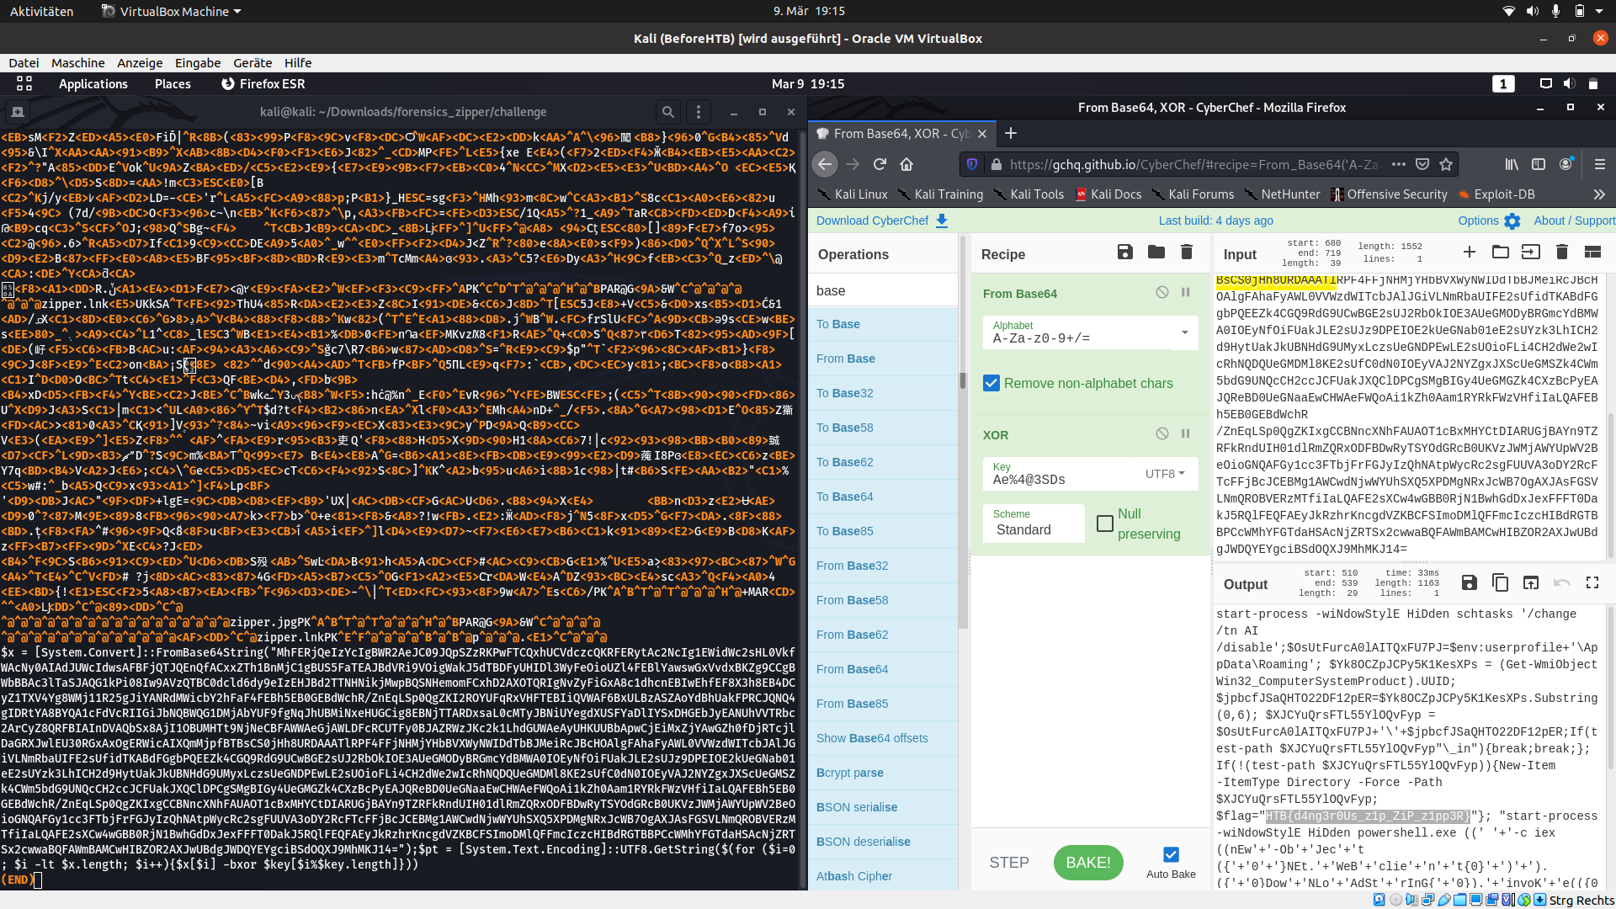The image size is (1616, 909).
Task: Open folder as input icon
Action: (1500, 252)
